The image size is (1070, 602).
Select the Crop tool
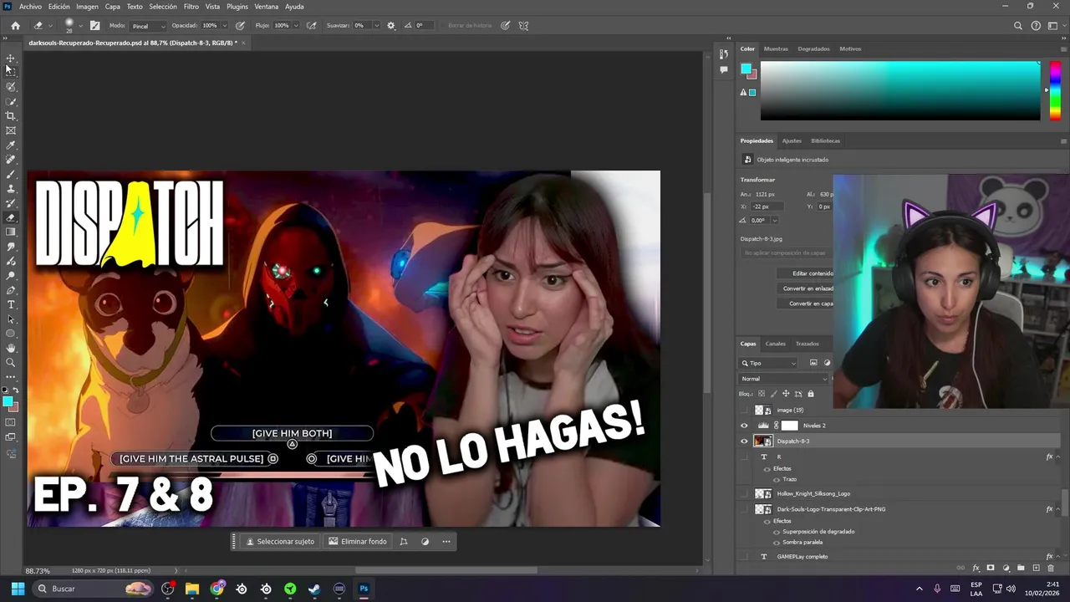coord(11,115)
